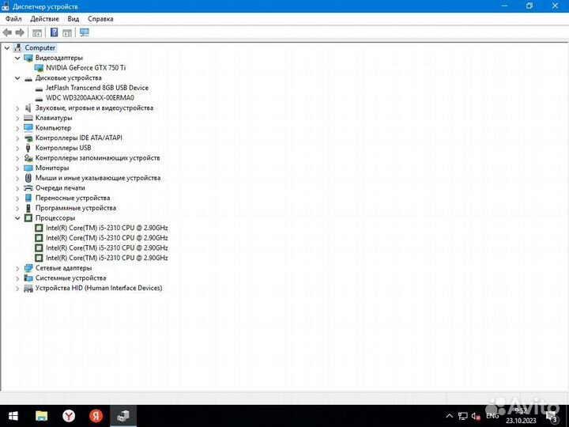The height and width of the screenshot is (427, 569).
Task: Expand Звуковые, игровые и видеоустройства
Action: point(17,108)
